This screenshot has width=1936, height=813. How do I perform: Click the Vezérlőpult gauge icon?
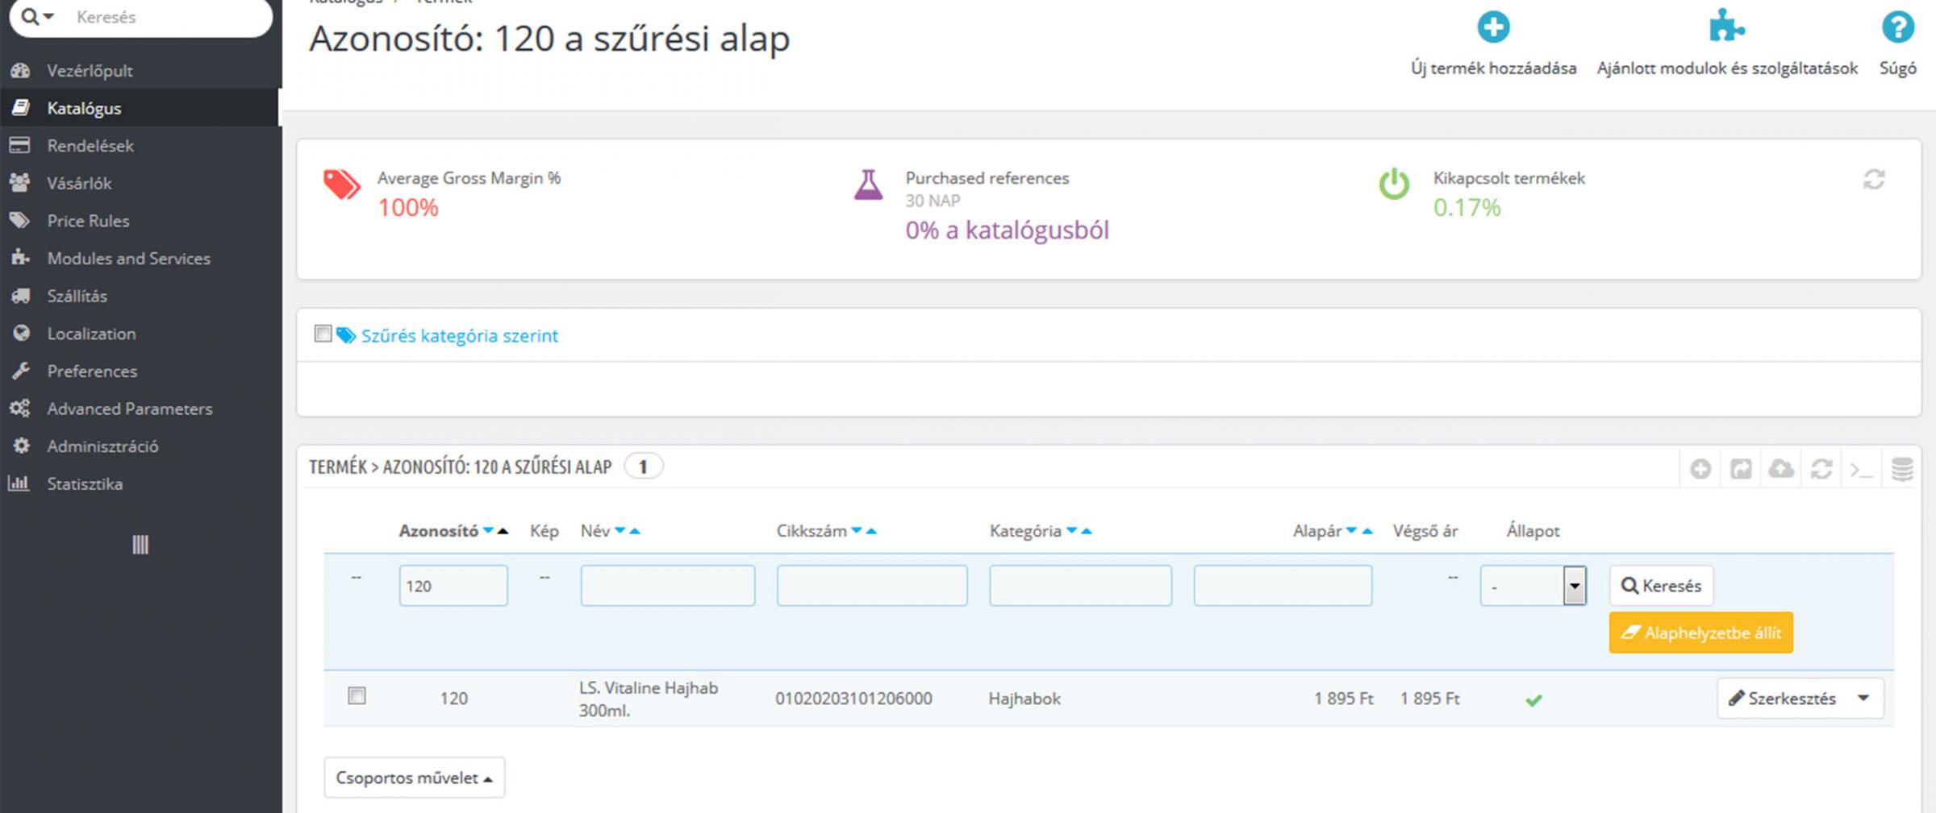20,71
